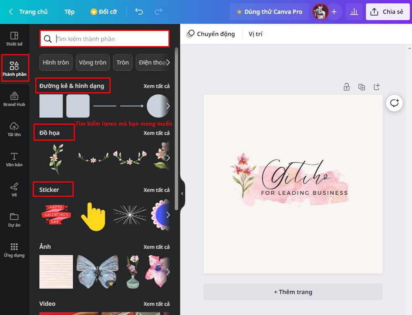
Task: Open the analytics bar chart icon
Action: coord(354,12)
